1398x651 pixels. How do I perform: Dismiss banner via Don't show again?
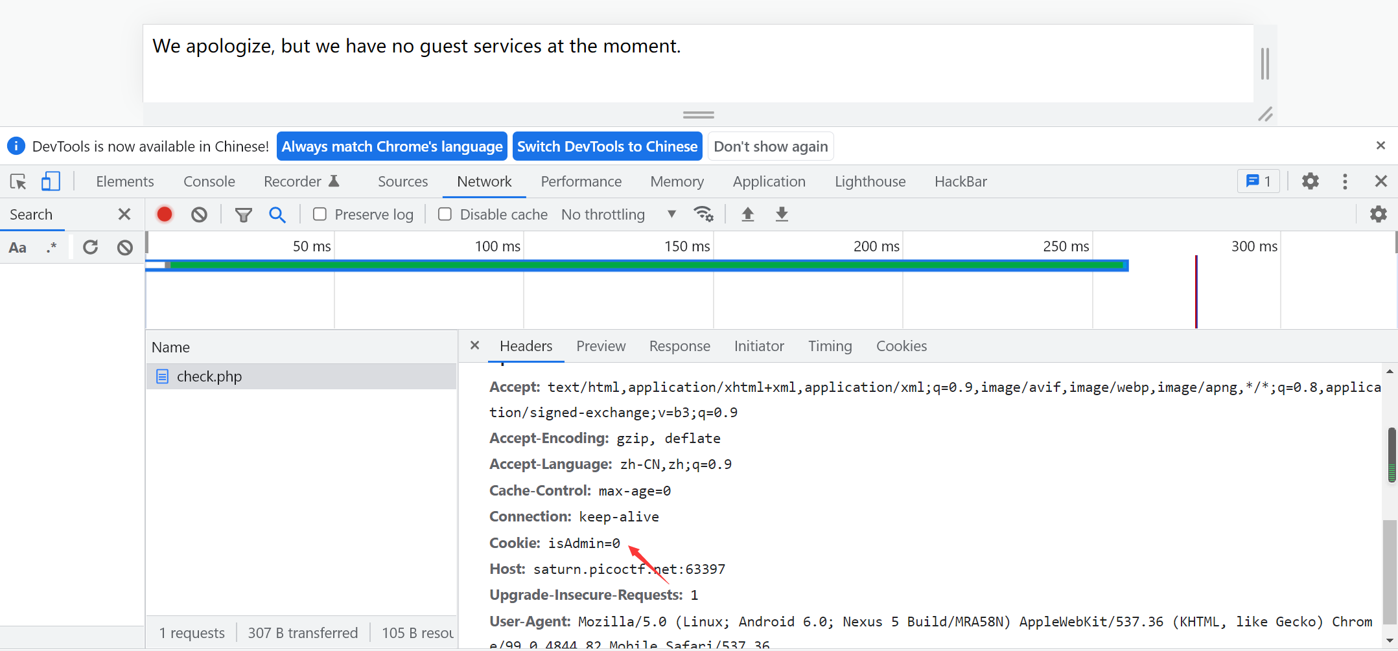click(x=770, y=146)
